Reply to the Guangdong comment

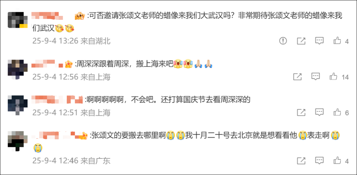click(x=319, y=161)
